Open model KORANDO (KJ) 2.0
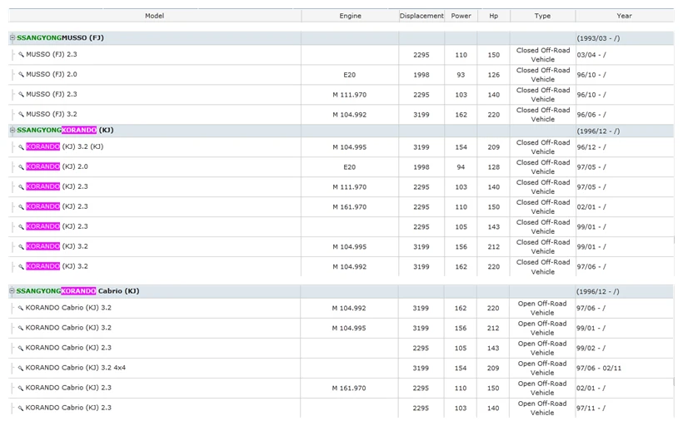This screenshot has height=426, width=683. (x=57, y=166)
